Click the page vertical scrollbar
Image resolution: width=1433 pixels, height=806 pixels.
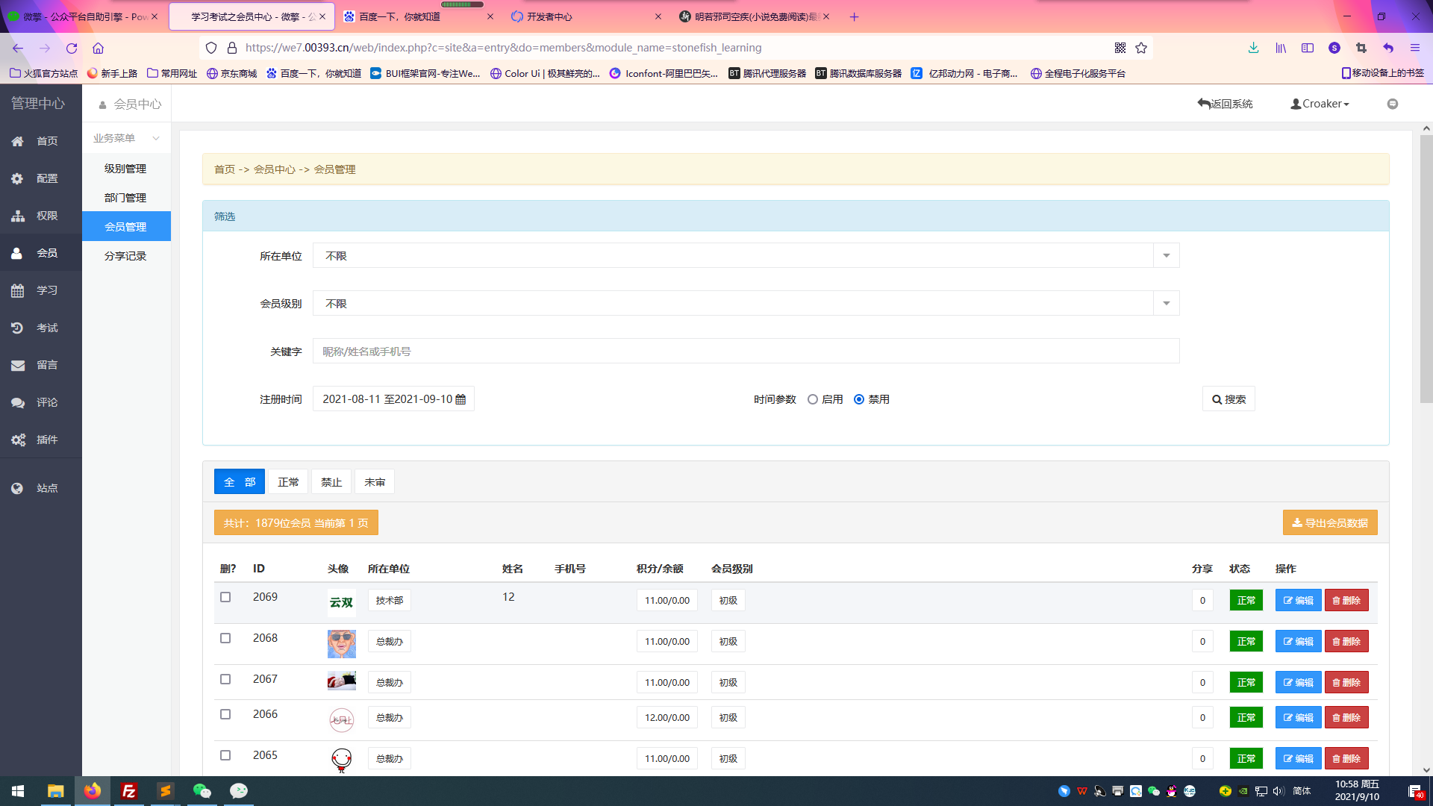[x=1426, y=269]
